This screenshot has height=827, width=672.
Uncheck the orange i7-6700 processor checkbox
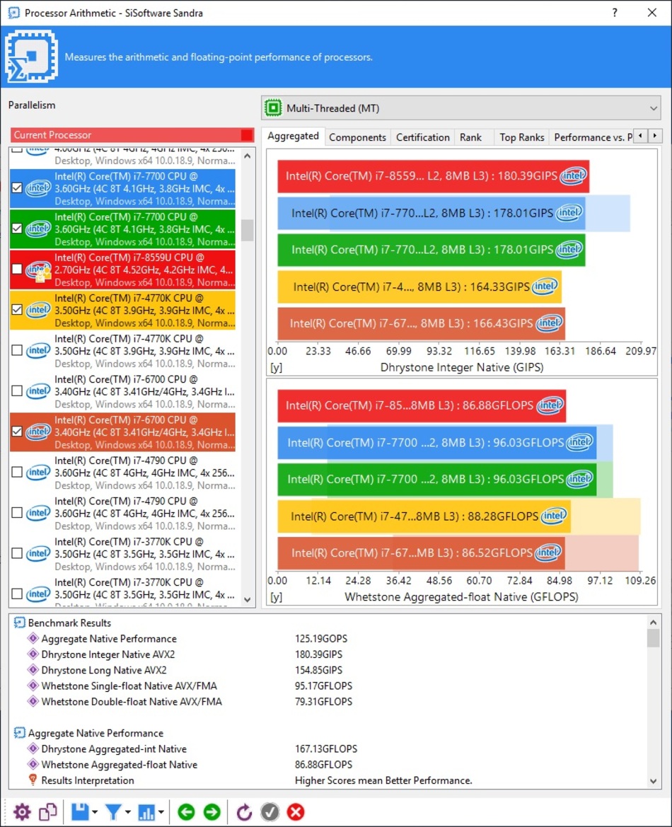(17, 432)
